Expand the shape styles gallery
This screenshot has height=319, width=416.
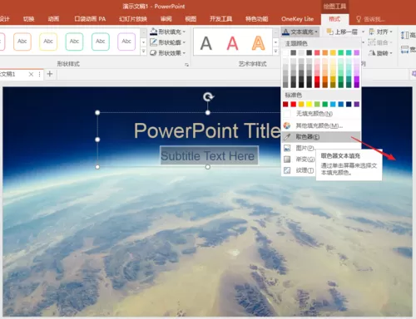[x=143, y=52]
